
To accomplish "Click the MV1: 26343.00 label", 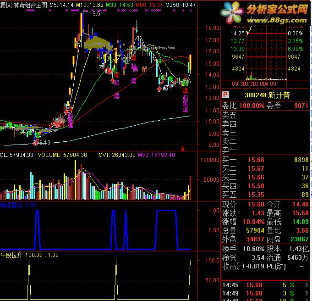I will tap(117, 155).
